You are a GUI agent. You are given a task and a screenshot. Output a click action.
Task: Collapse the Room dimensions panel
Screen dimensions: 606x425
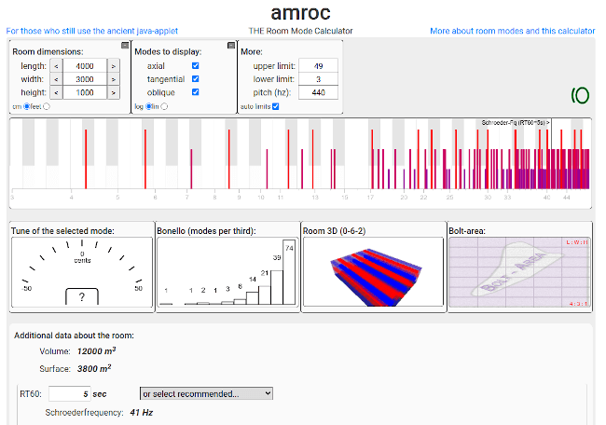pyautogui.click(x=125, y=45)
